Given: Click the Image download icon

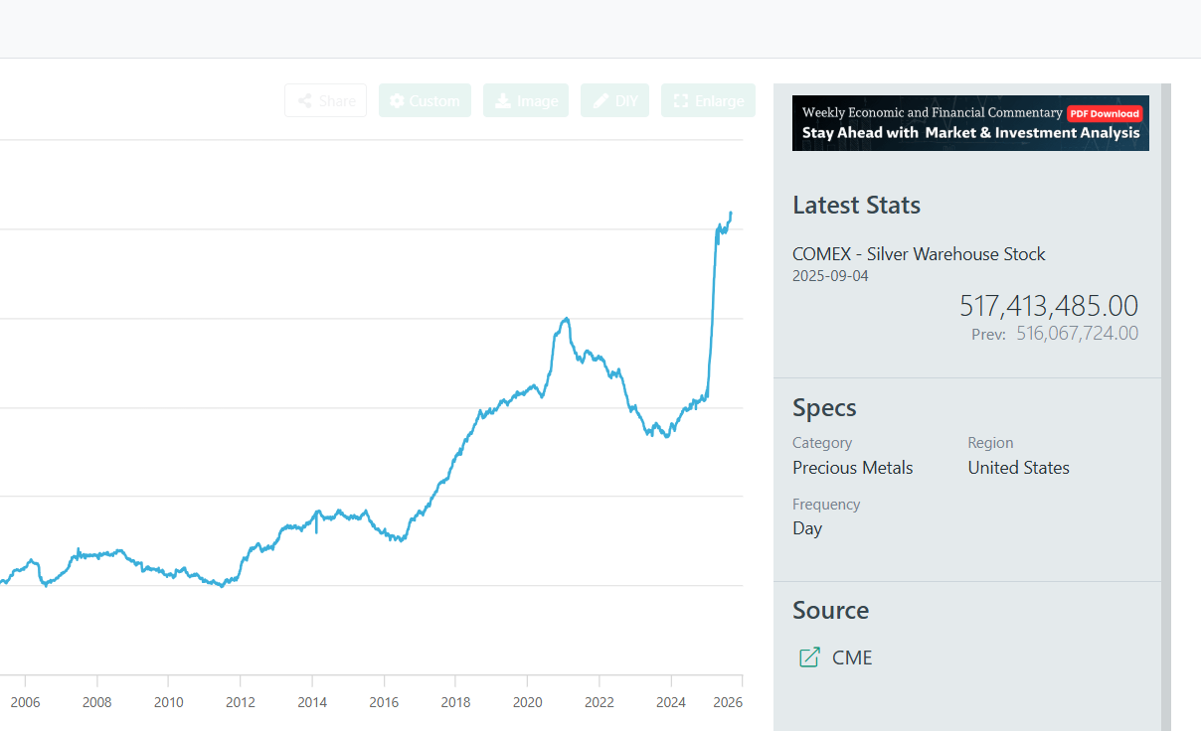Looking at the screenshot, I should coord(503,101).
